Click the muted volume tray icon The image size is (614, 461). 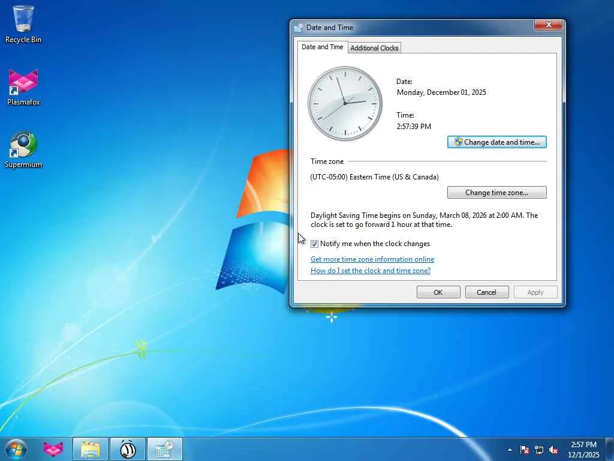pyautogui.click(x=553, y=450)
